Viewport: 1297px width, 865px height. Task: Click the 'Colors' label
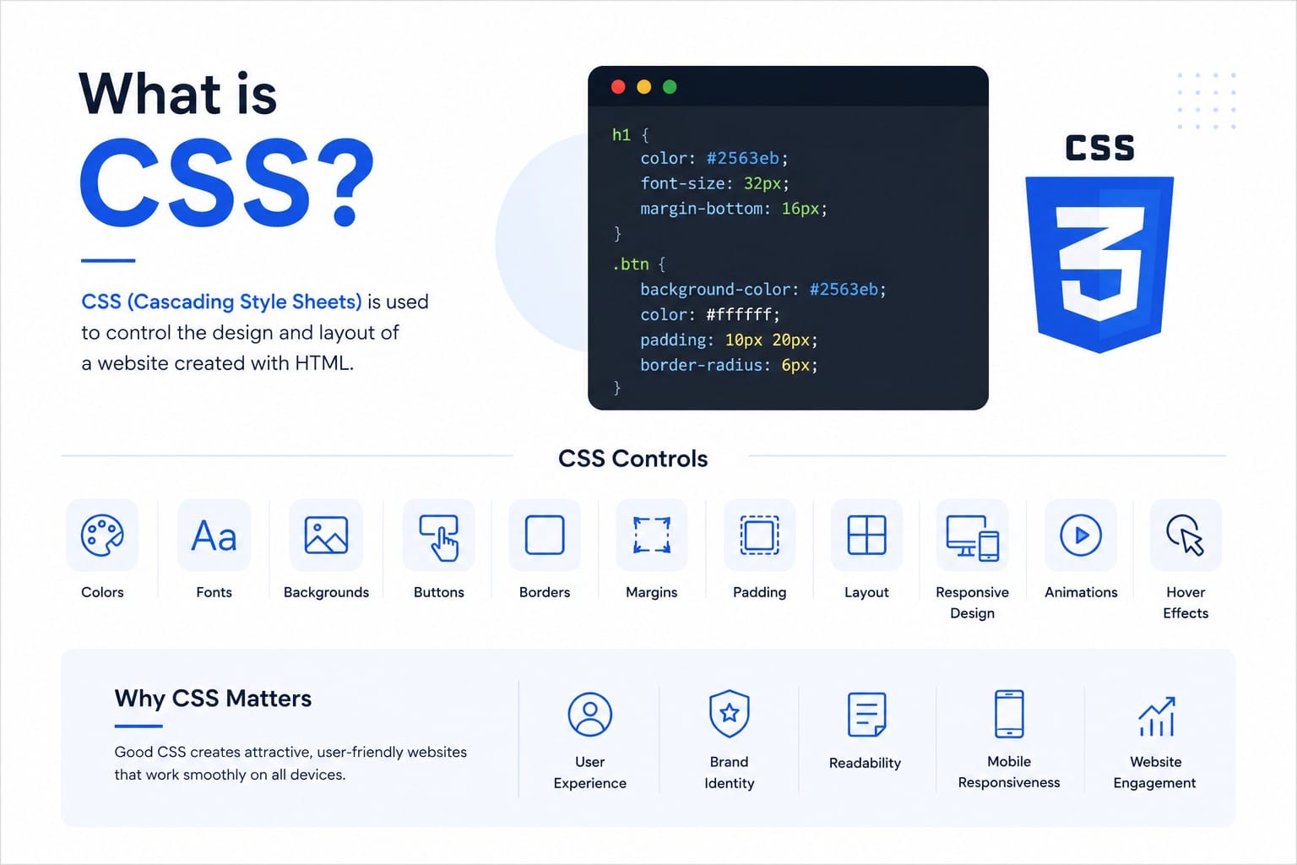pos(102,592)
